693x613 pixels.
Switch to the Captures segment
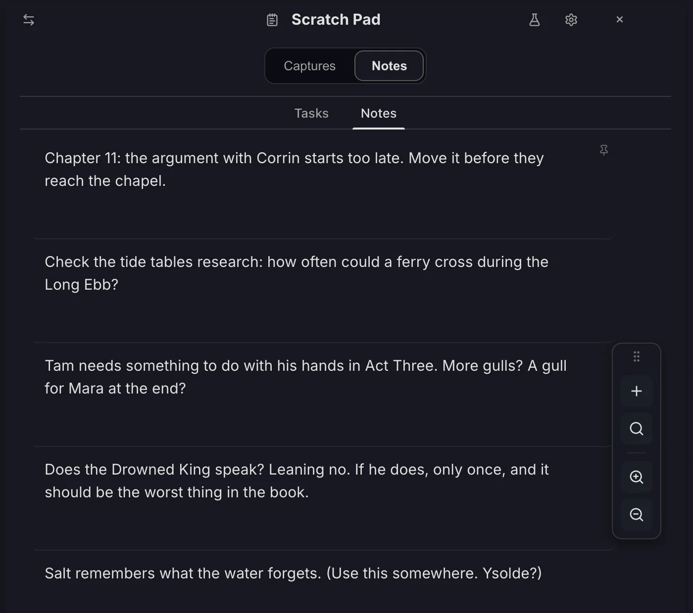coord(310,66)
